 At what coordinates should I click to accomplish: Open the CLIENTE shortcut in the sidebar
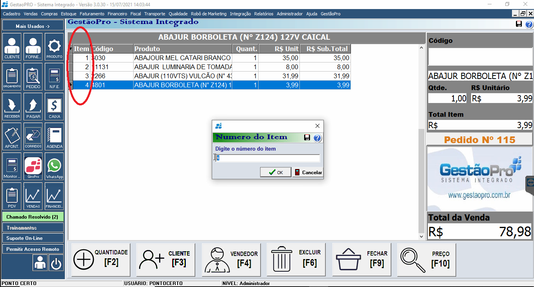coord(12,46)
